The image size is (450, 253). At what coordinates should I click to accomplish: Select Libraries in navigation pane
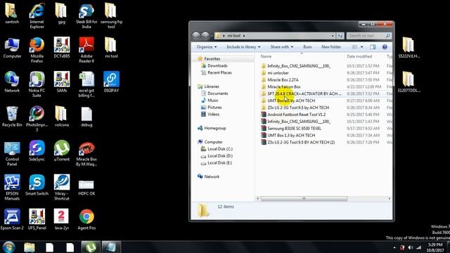212,86
